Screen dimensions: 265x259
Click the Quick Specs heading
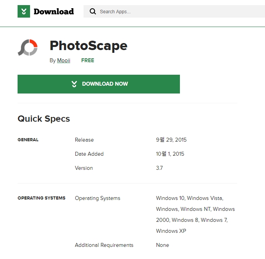click(x=44, y=119)
